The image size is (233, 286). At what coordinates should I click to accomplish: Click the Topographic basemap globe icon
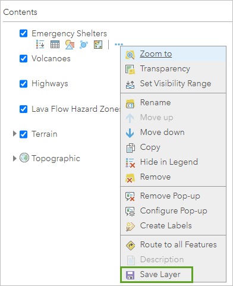[24, 158]
